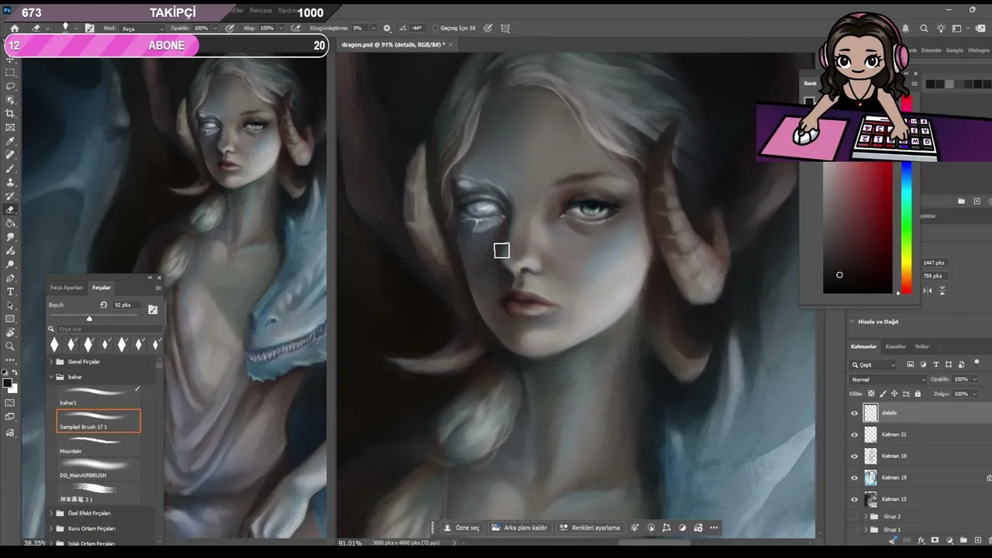Viewport: 992px width, 558px height.
Task: Lock all layer attributes icon
Action: (918, 394)
